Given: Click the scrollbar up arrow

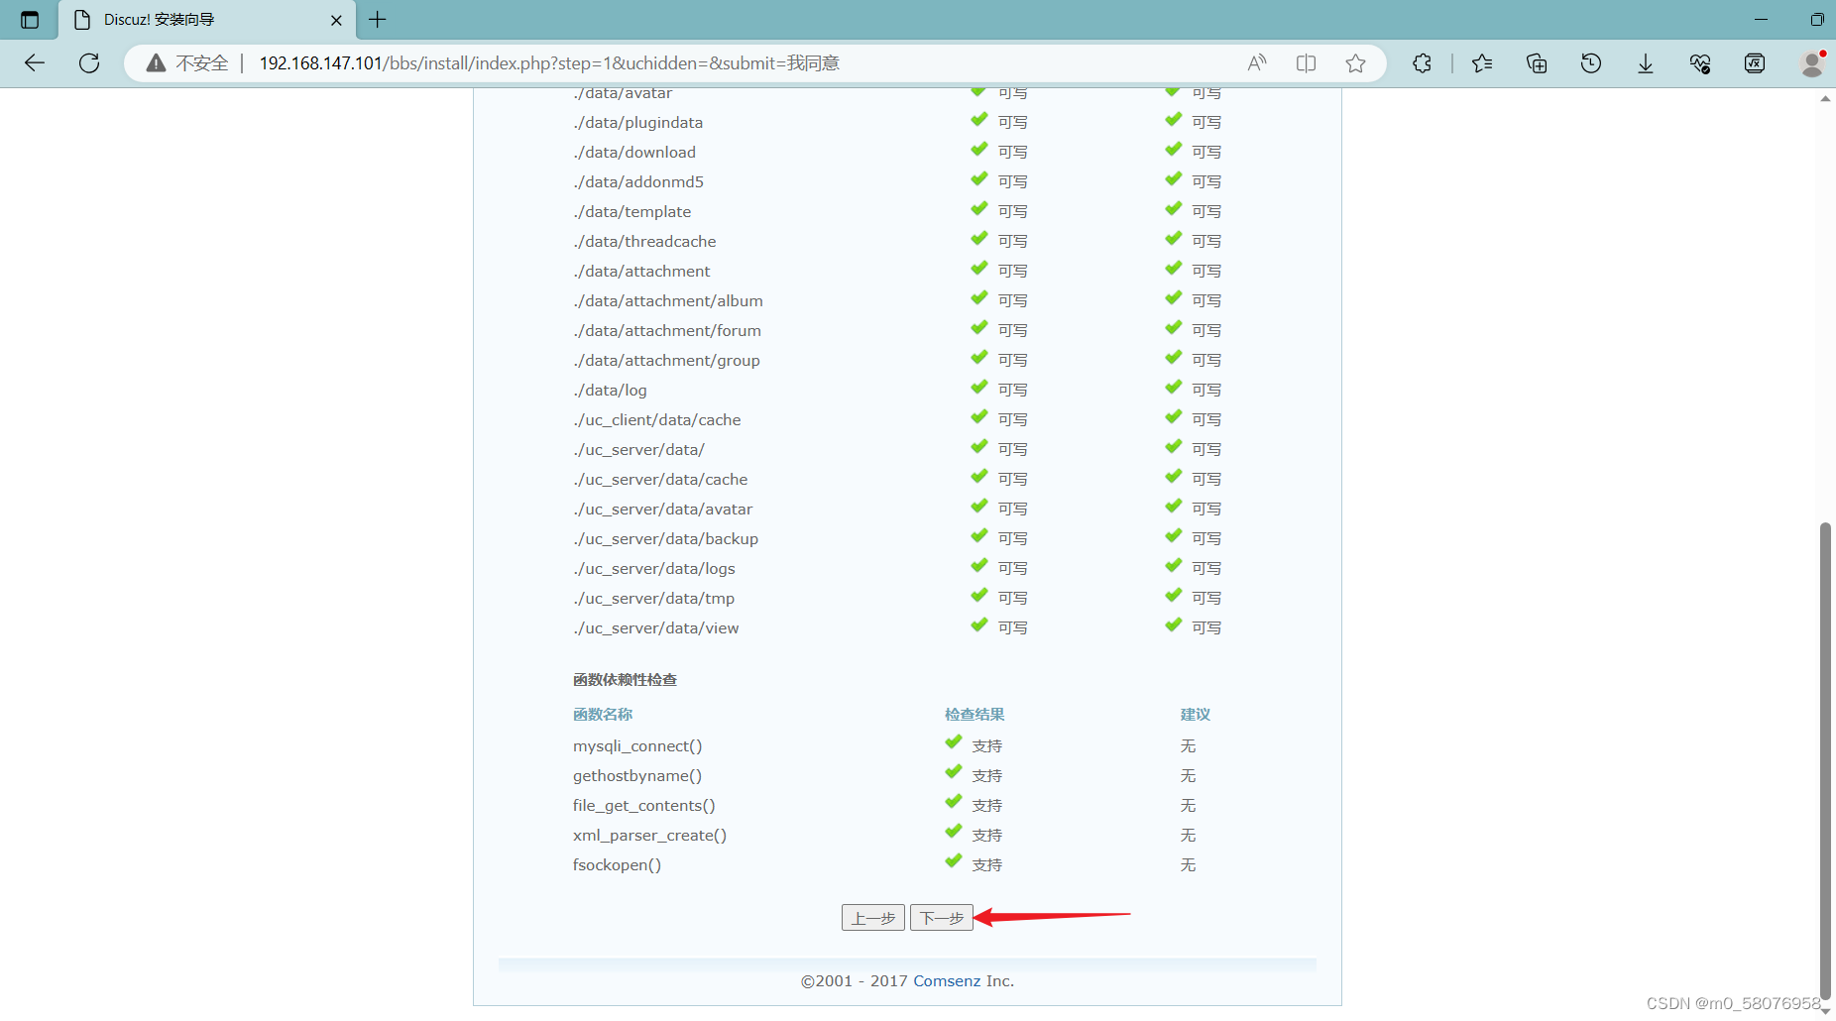Looking at the screenshot, I should coord(1825,99).
